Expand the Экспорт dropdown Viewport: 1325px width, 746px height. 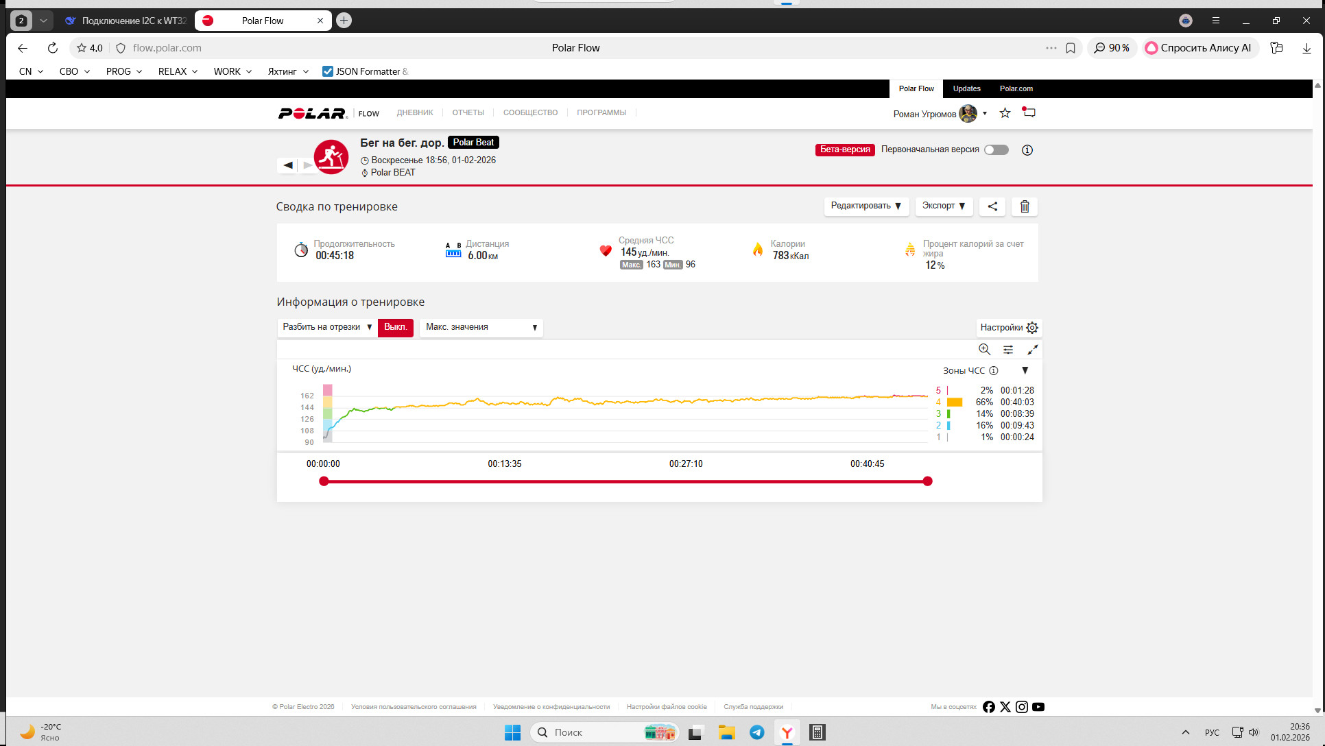coord(944,206)
